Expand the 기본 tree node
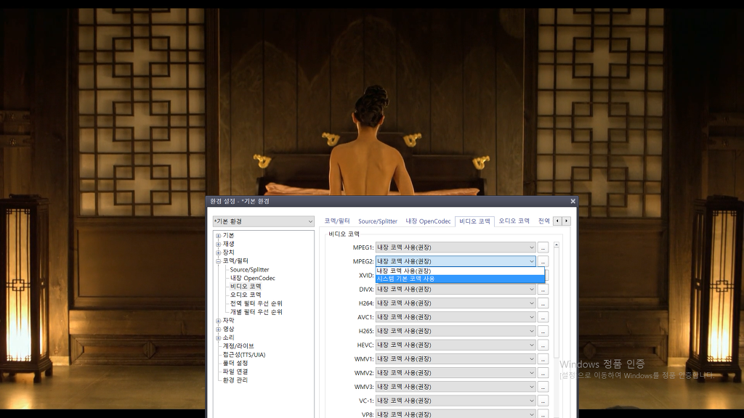This screenshot has width=744, height=418. pyautogui.click(x=218, y=236)
